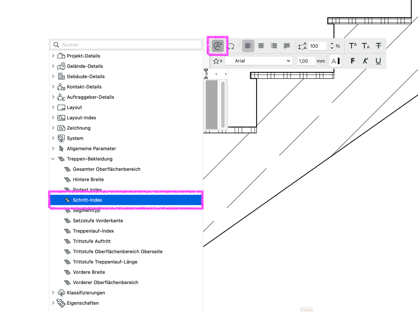Center-align the text
This screenshot has width=418, height=312.
[x=261, y=46]
